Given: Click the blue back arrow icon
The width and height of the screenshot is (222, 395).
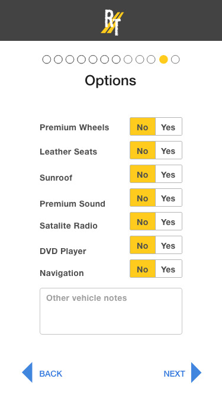Looking at the screenshot, I should click(x=27, y=372).
